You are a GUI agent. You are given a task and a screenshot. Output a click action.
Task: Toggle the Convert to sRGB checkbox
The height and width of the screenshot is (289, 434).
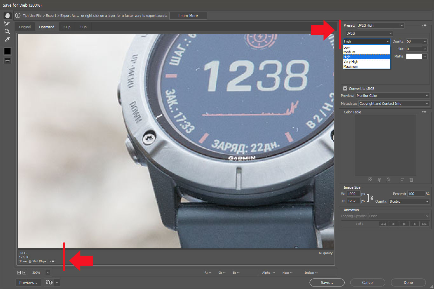pos(345,89)
